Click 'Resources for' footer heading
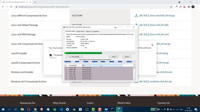200x112 pixels. pos(27,103)
